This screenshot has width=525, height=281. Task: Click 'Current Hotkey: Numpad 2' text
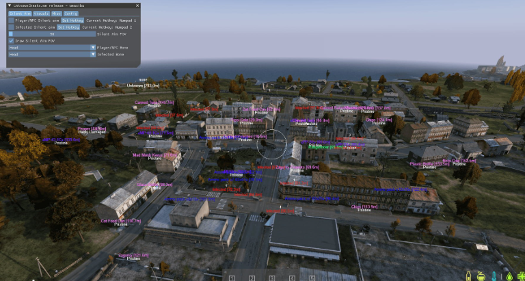click(x=107, y=27)
